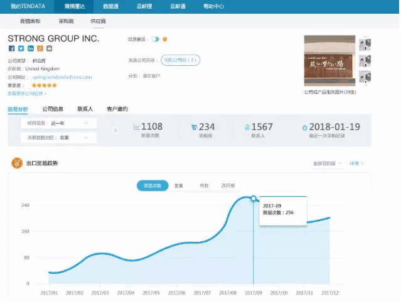Click the LinkedIn icon
The height and width of the screenshot is (302, 401).
pos(30,48)
